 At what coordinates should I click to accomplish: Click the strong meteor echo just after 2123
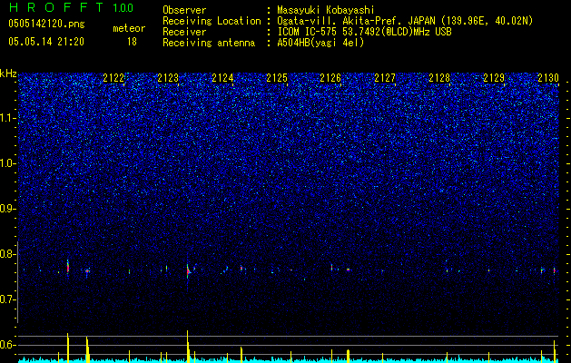[188, 270]
